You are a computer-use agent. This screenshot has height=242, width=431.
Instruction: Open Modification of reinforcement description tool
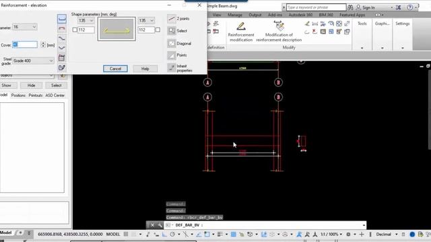[x=279, y=32]
